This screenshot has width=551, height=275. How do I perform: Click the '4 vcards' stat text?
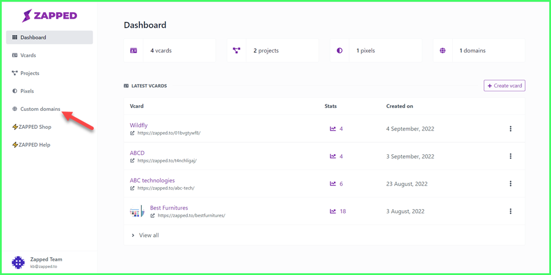pos(161,50)
